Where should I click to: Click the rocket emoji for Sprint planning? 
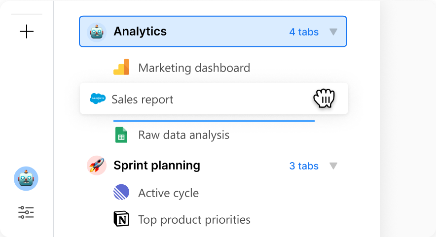97,166
